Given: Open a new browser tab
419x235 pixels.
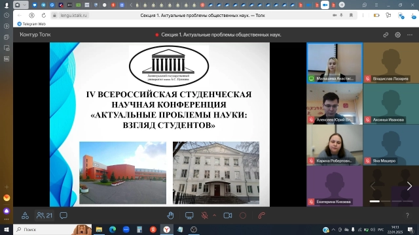Looking at the screenshot, I should pyautogui.click(x=342, y=5).
